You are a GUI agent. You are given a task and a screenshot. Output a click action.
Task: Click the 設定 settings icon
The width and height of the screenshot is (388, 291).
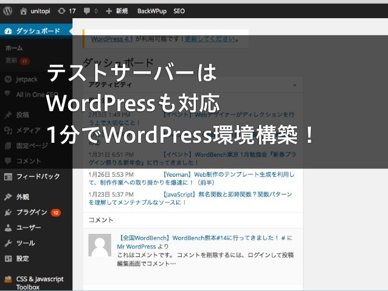click(x=8, y=259)
